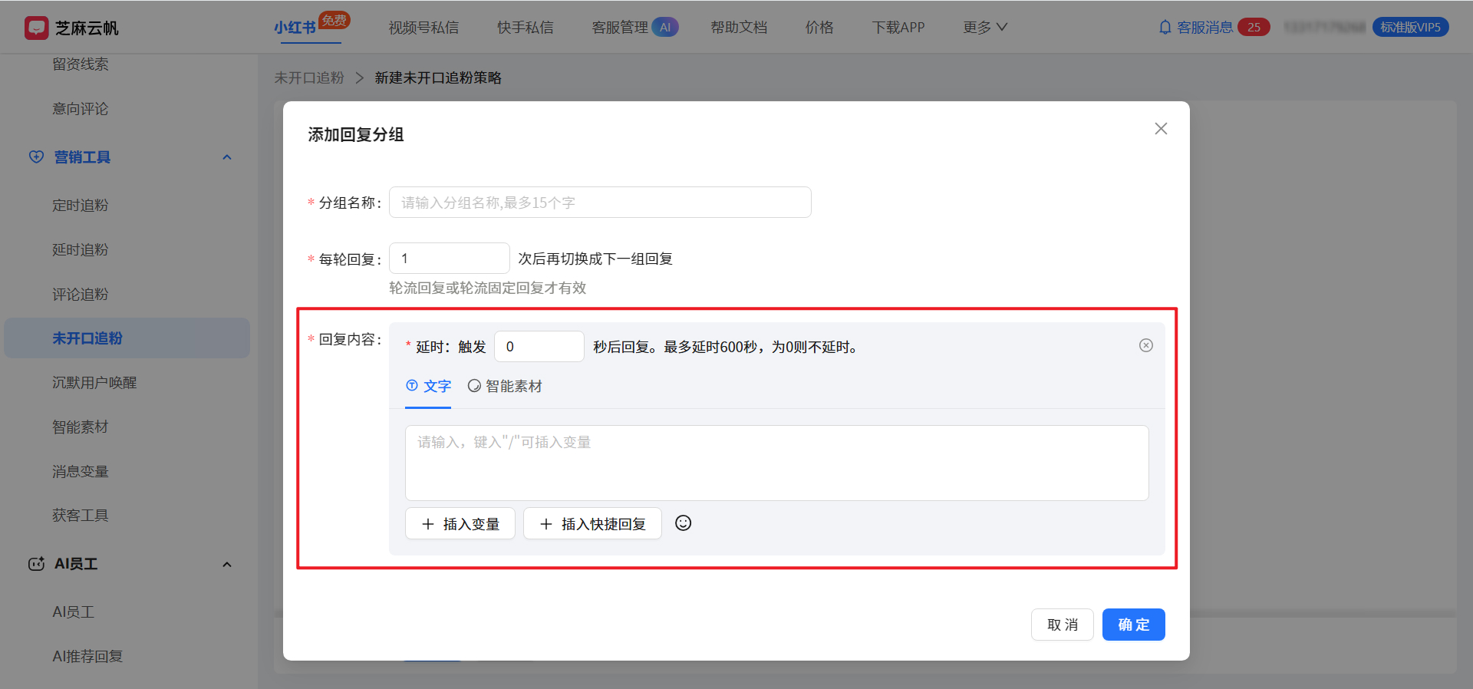Collapse the 营销工具 section
This screenshot has height=689, width=1473.
(x=227, y=157)
